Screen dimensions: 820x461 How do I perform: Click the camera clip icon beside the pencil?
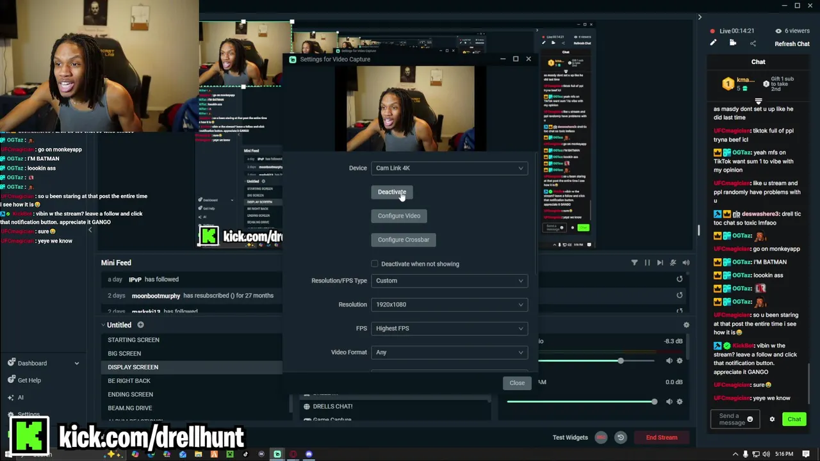pyautogui.click(x=733, y=43)
